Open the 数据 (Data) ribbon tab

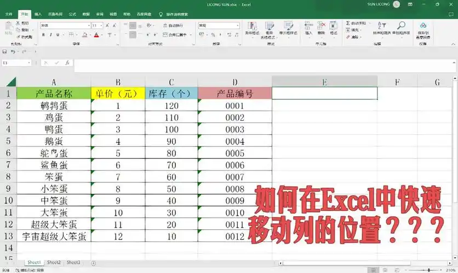(x=86, y=14)
